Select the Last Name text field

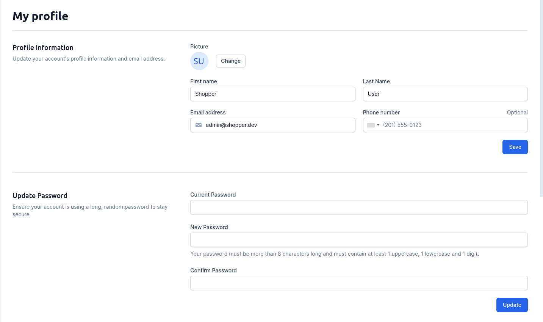pos(445,94)
